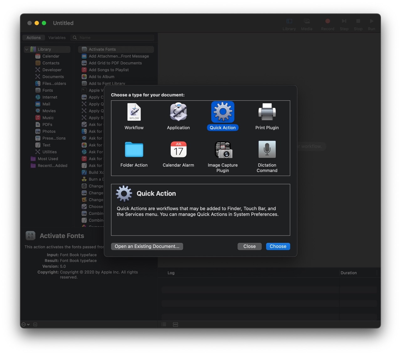Click the Choose button
The image size is (401, 355).
(x=278, y=246)
